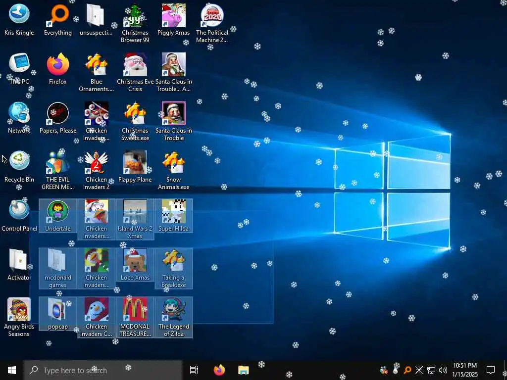Select the Chicken Invaders C... shortcut

[96, 318]
